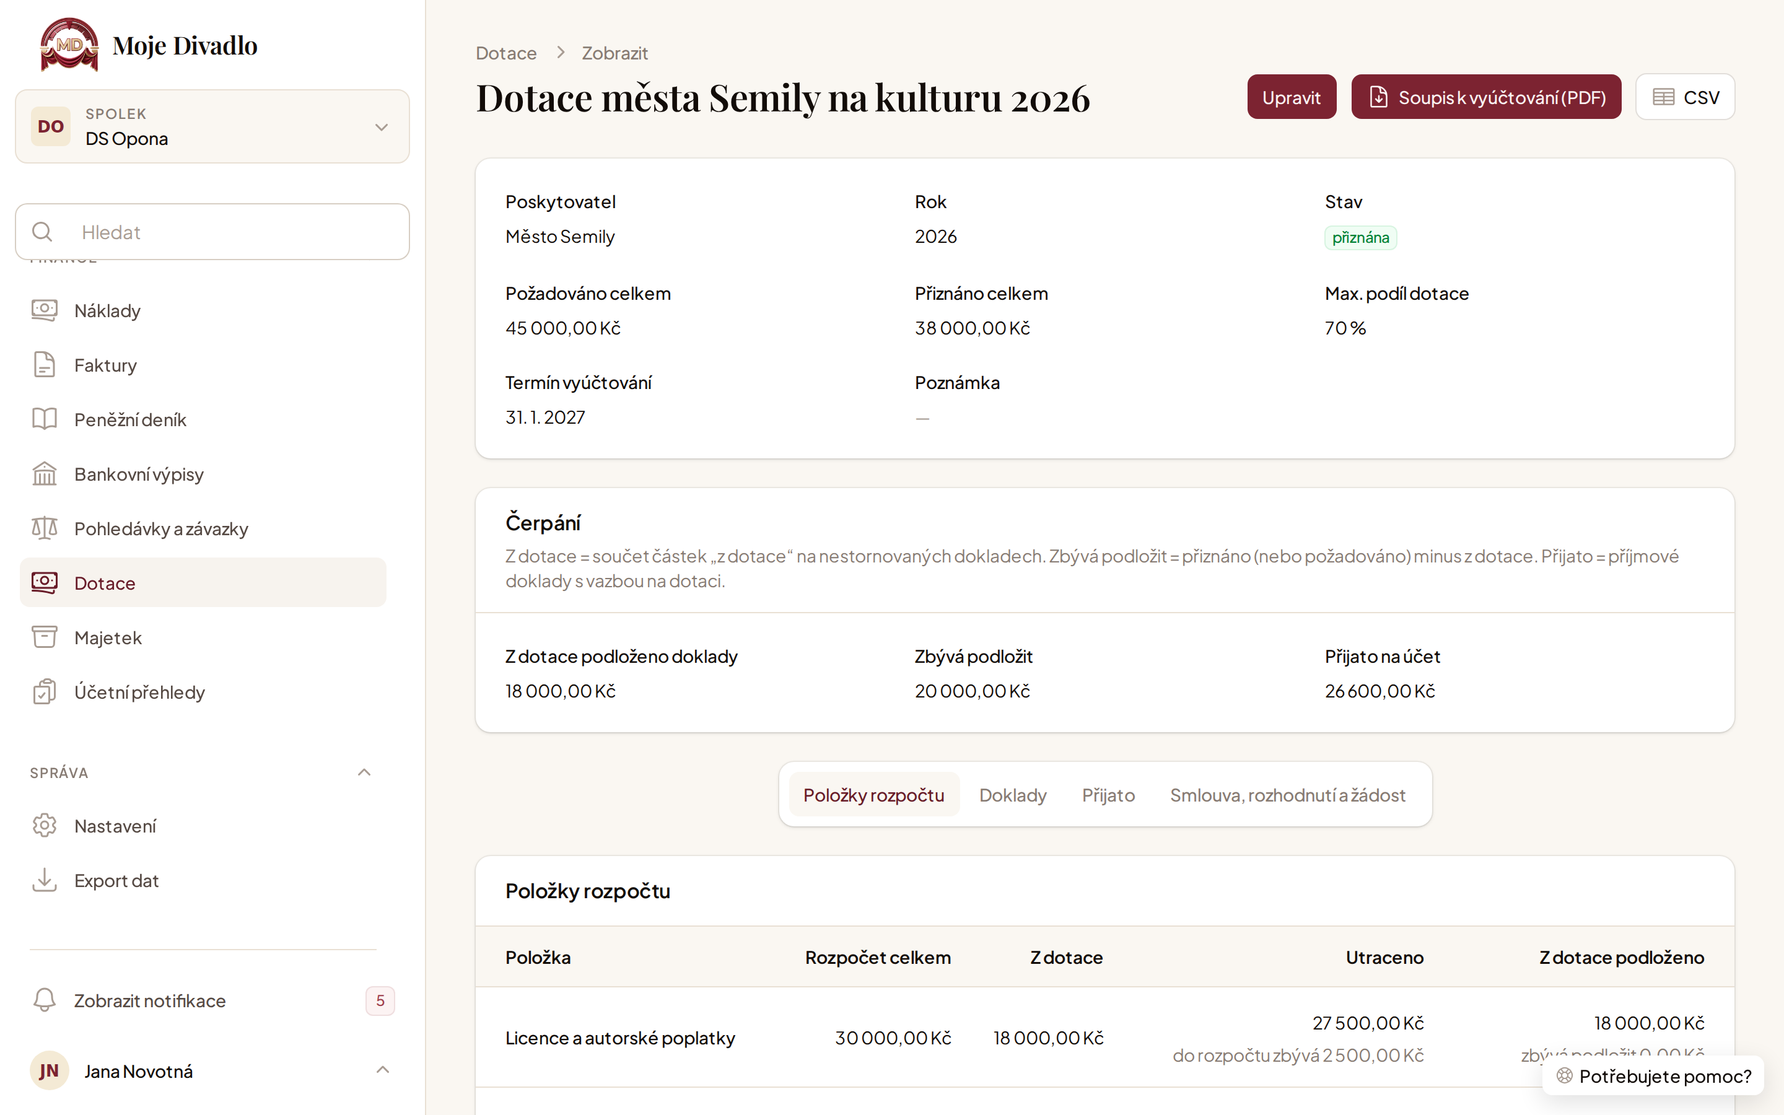Viewport: 1784px width, 1115px height.
Task: Click the JN user avatar
Action: 50,1071
